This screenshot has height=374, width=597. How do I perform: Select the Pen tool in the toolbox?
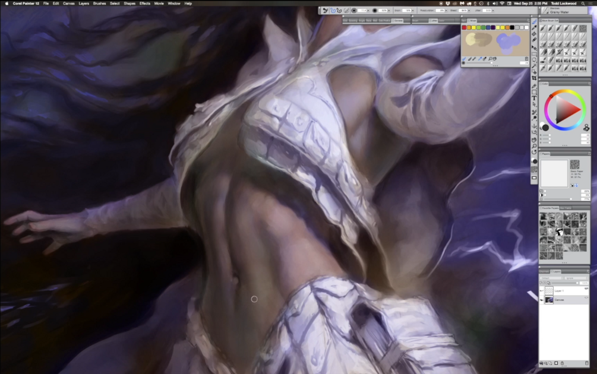534,86
